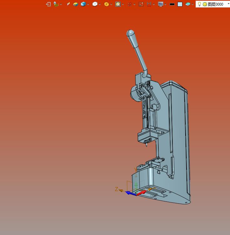Click the red section bracket icon
This screenshot has height=235, width=230.
point(149,4)
